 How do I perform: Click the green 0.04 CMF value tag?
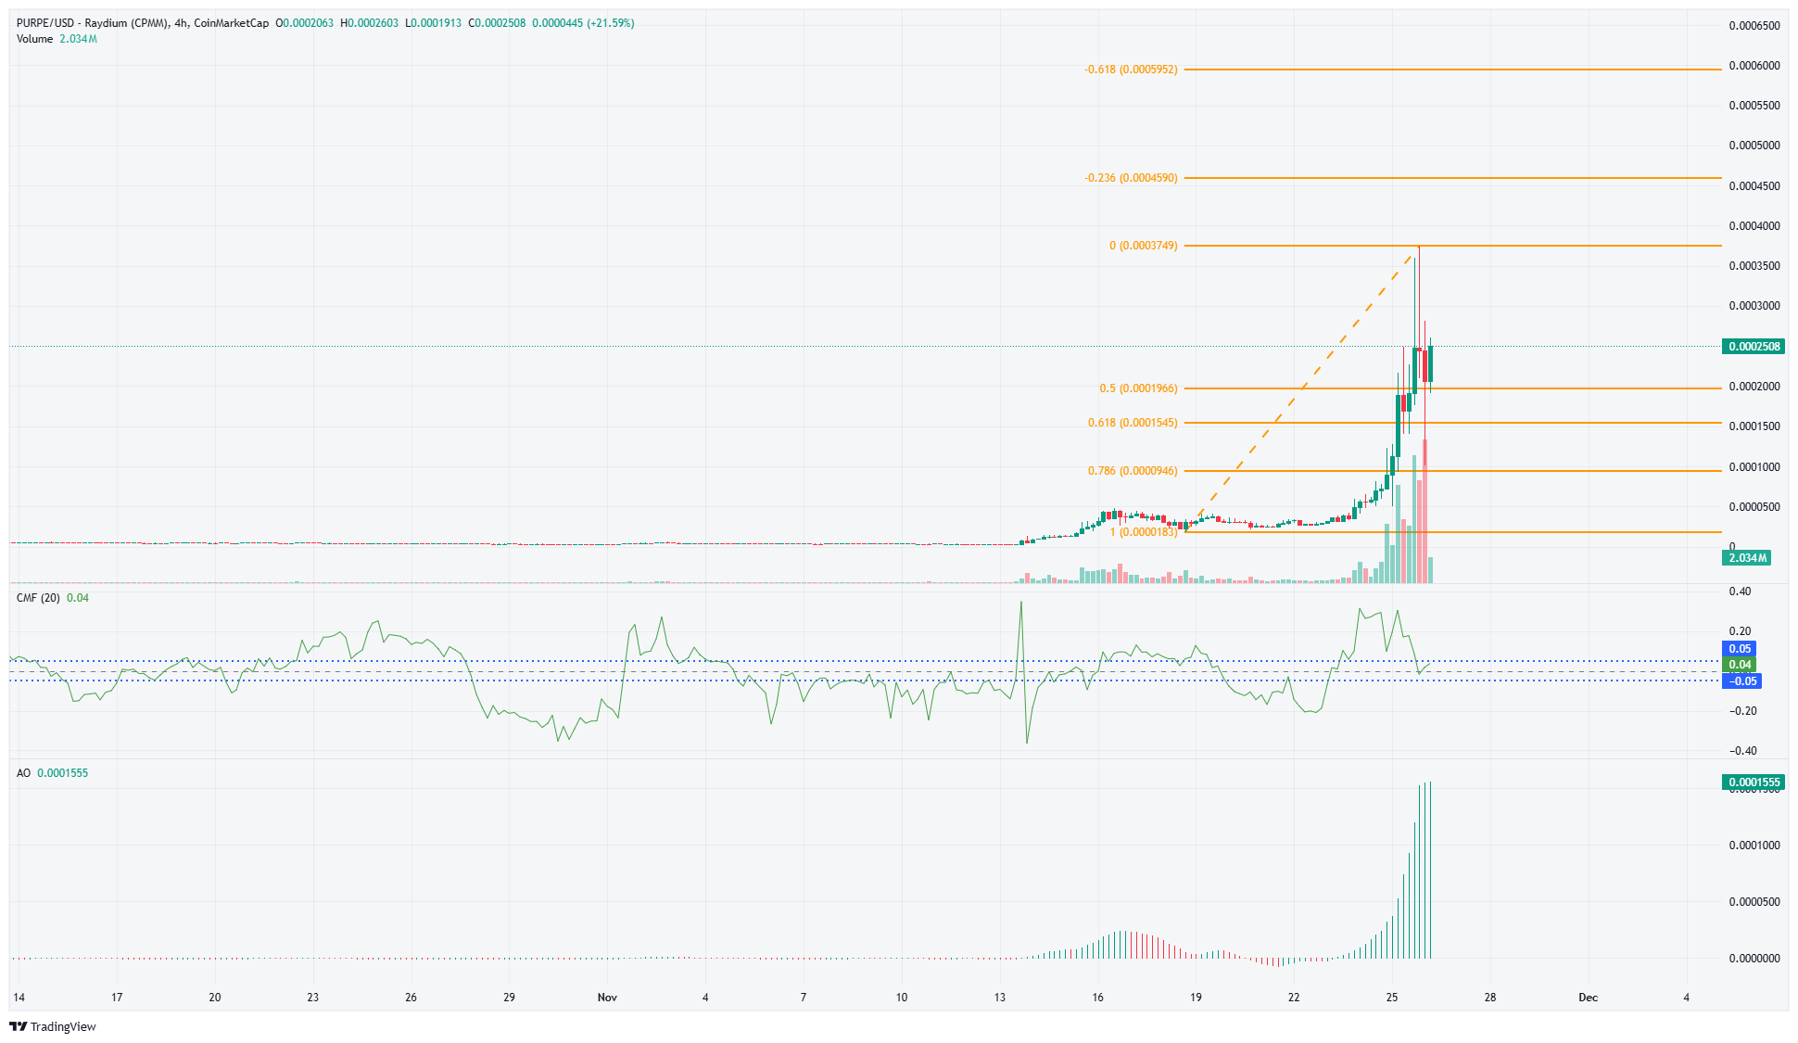point(1740,665)
